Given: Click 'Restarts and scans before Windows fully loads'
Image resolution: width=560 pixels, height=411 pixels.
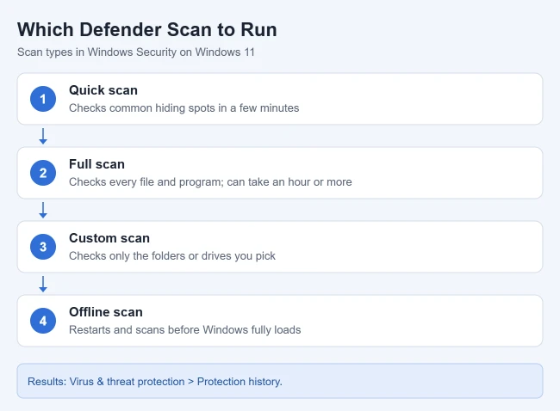Looking at the screenshot, I should (x=185, y=329).
